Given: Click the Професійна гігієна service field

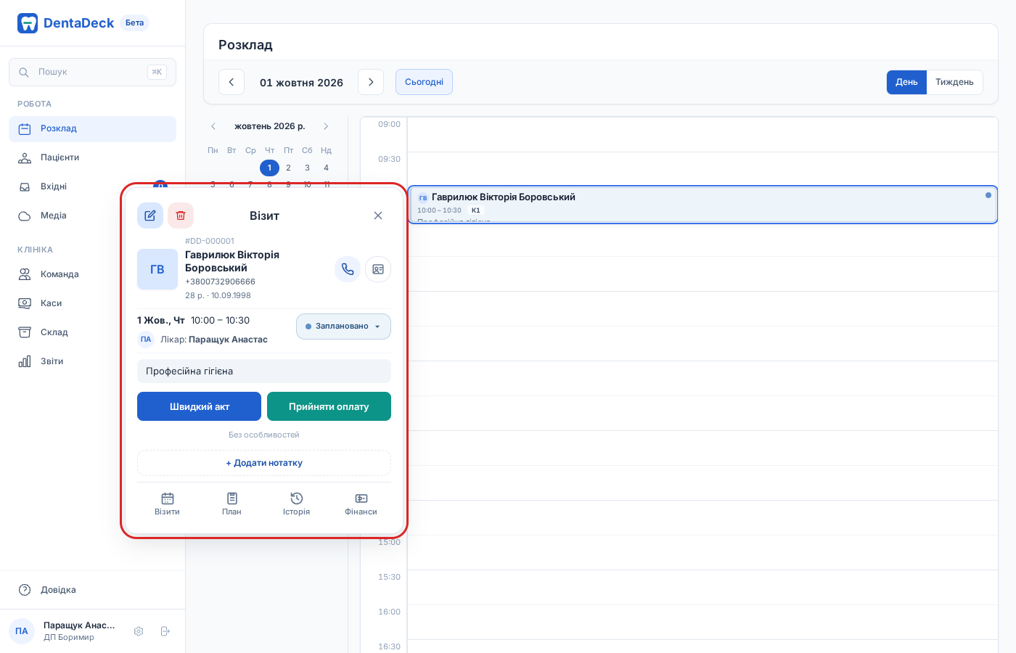Looking at the screenshot, I should (x=264, y=371).
